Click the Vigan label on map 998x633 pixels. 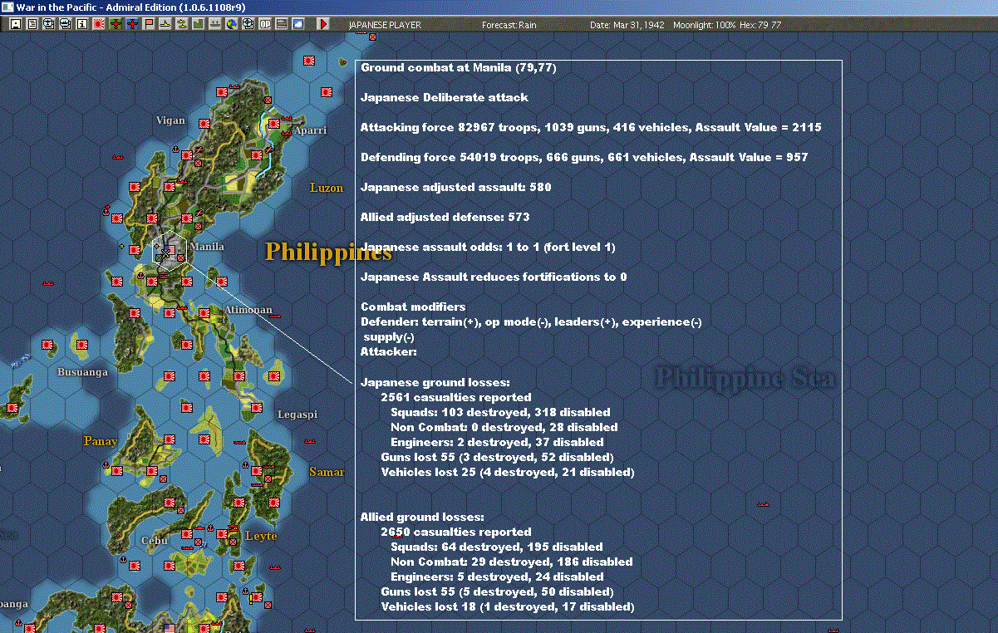tap(170, 120)
